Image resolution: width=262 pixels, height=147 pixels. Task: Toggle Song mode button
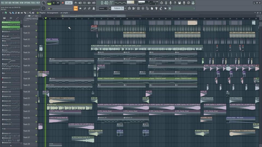[49, 3]
